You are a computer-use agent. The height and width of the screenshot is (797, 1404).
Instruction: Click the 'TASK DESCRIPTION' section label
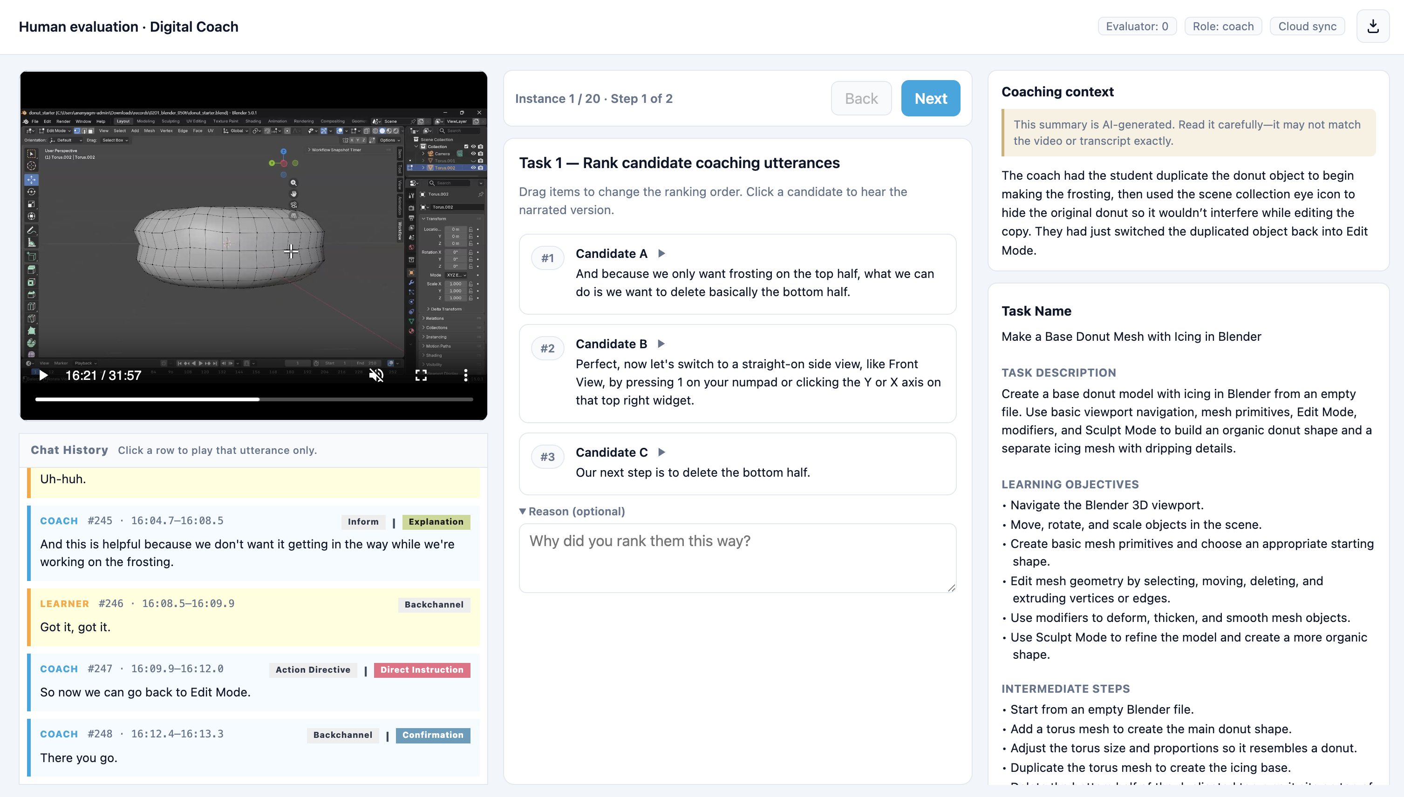point(1058,373)
